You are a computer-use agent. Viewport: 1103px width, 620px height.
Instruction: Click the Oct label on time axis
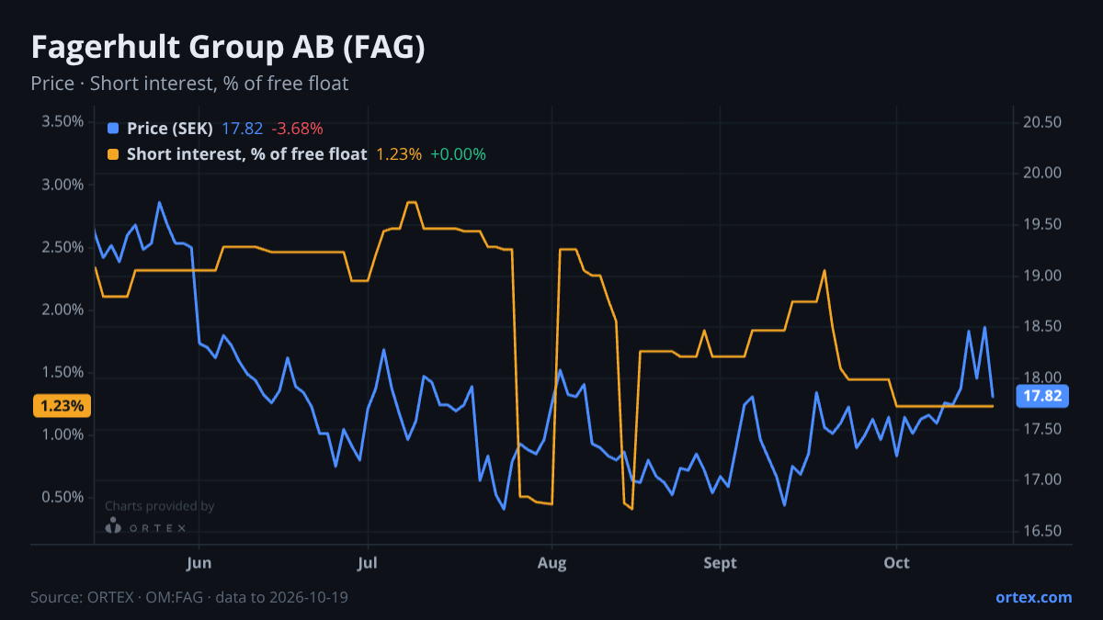click(x=896, y=563)
